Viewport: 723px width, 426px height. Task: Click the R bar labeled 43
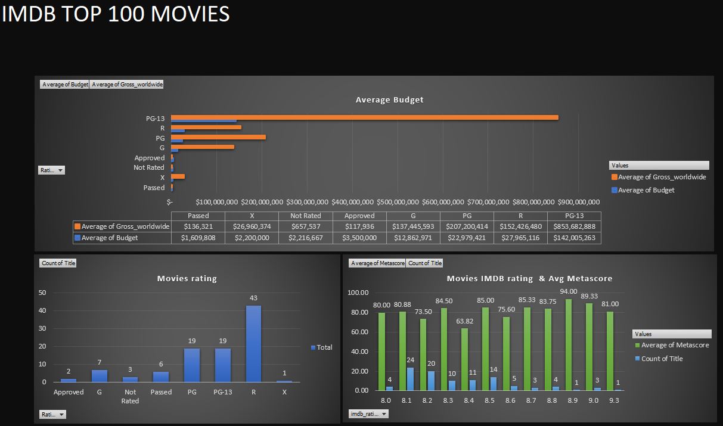(253, 343)
